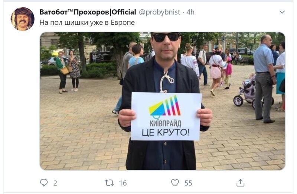Open the tweet via the 4h timestamp
The image size is (297, 194).
pyautogui.click(x=190, y=12)
